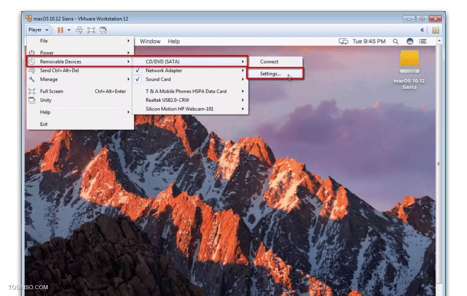The image size is (467, 296).
Task: Open the macOS Help menu
Action: pyautogui.click(x=174, y=41)
